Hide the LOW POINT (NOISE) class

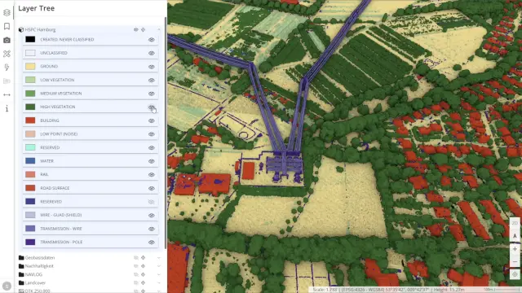152,134
